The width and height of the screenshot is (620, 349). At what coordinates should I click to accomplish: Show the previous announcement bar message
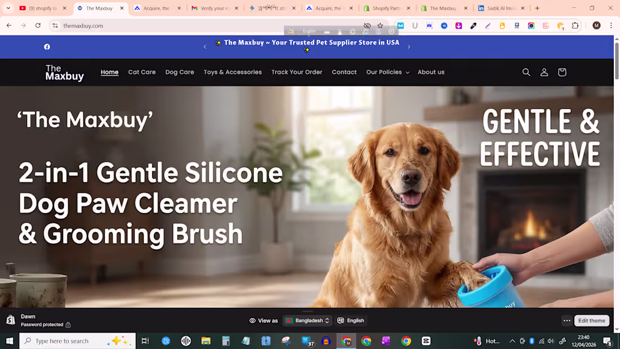coord(205,47)
